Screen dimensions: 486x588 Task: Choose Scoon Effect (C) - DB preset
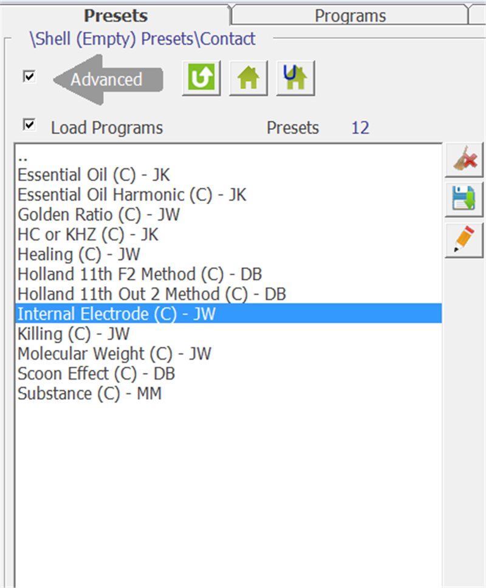tap(96, 373)
